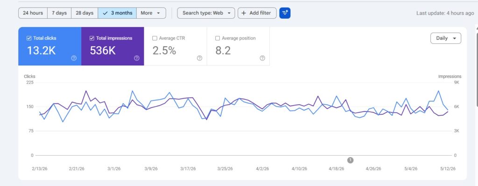Click the Impressions axis title
478x186 pixels.
point(450,76)
